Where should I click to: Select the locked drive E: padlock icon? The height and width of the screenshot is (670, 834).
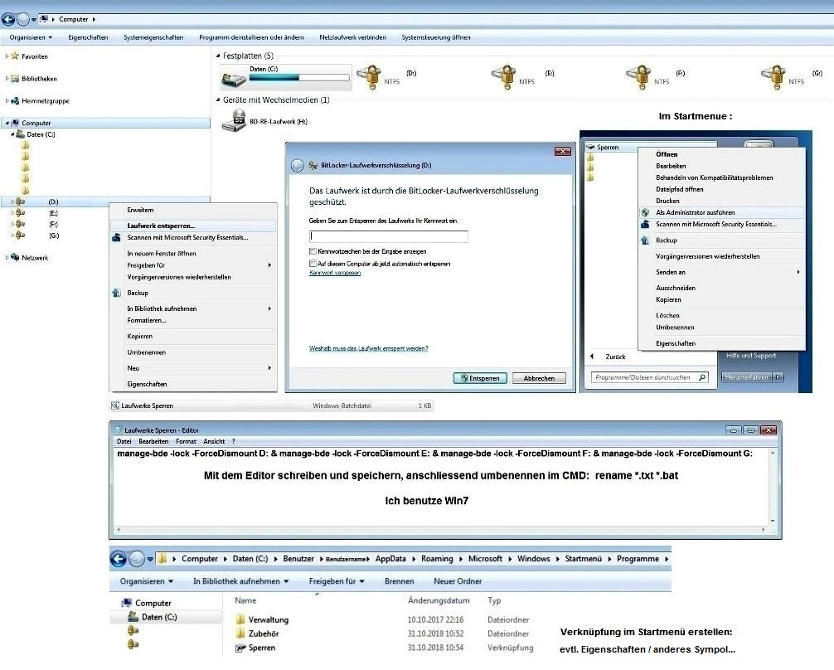(x=504, y=76)
